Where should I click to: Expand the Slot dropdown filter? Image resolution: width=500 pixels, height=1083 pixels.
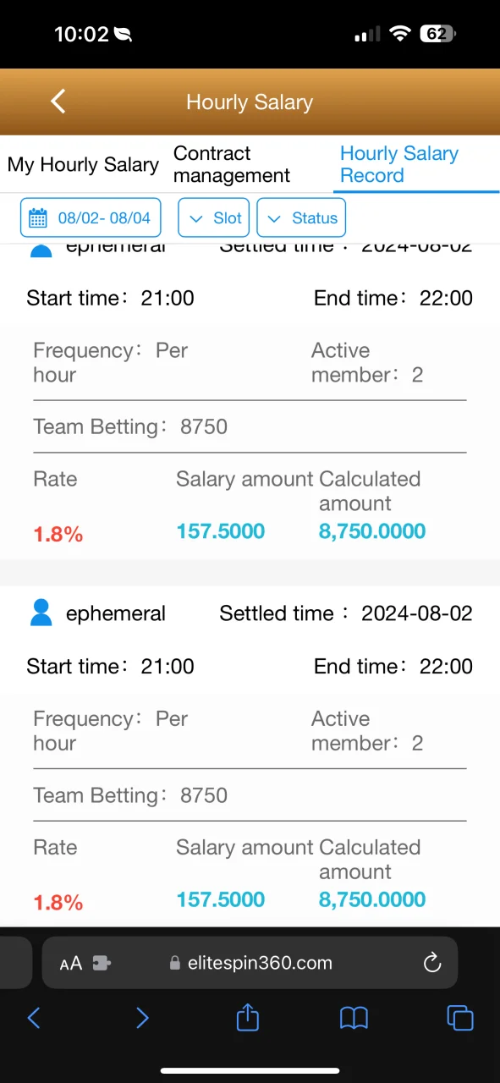[x=214, y=218]
